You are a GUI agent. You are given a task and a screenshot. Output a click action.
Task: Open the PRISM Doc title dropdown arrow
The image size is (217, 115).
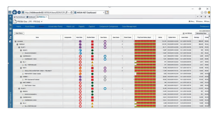[x=42, y=22]
